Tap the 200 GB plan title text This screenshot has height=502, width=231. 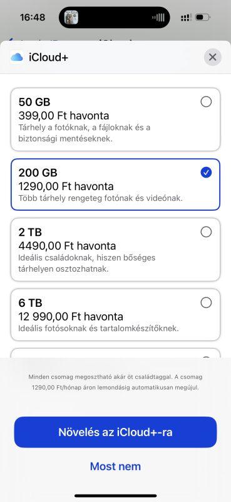coord(38,173)
